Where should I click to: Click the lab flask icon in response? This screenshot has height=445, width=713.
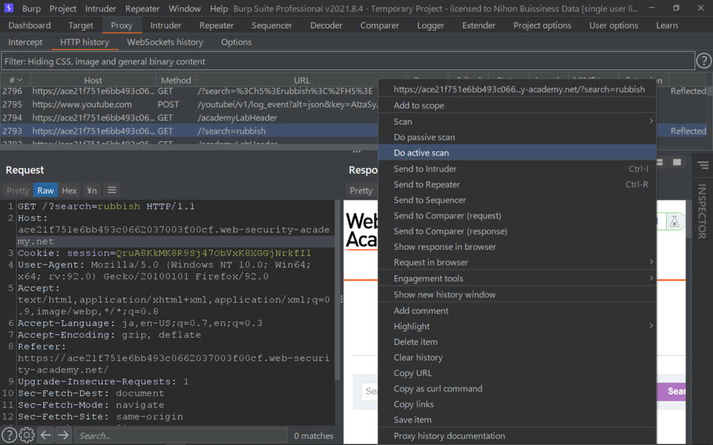(674, 222)
